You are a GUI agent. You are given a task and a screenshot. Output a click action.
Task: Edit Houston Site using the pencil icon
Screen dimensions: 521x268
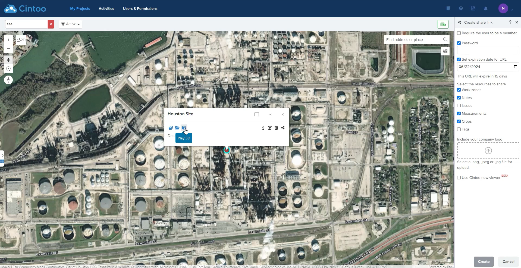[x=269, y=128]
